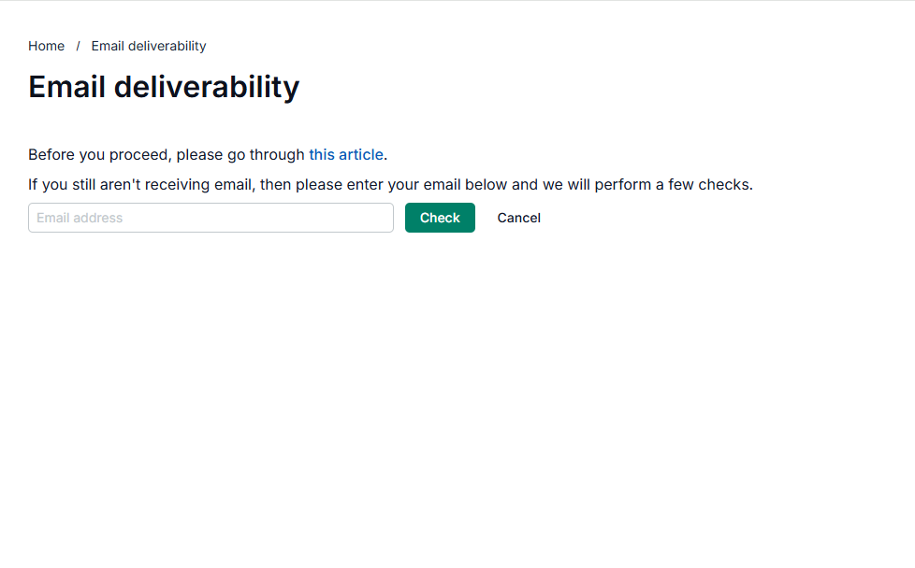The height and width of the screenshot is (568, 915).
Task: Click the large Email deliverability page heading
Action: 164,87
